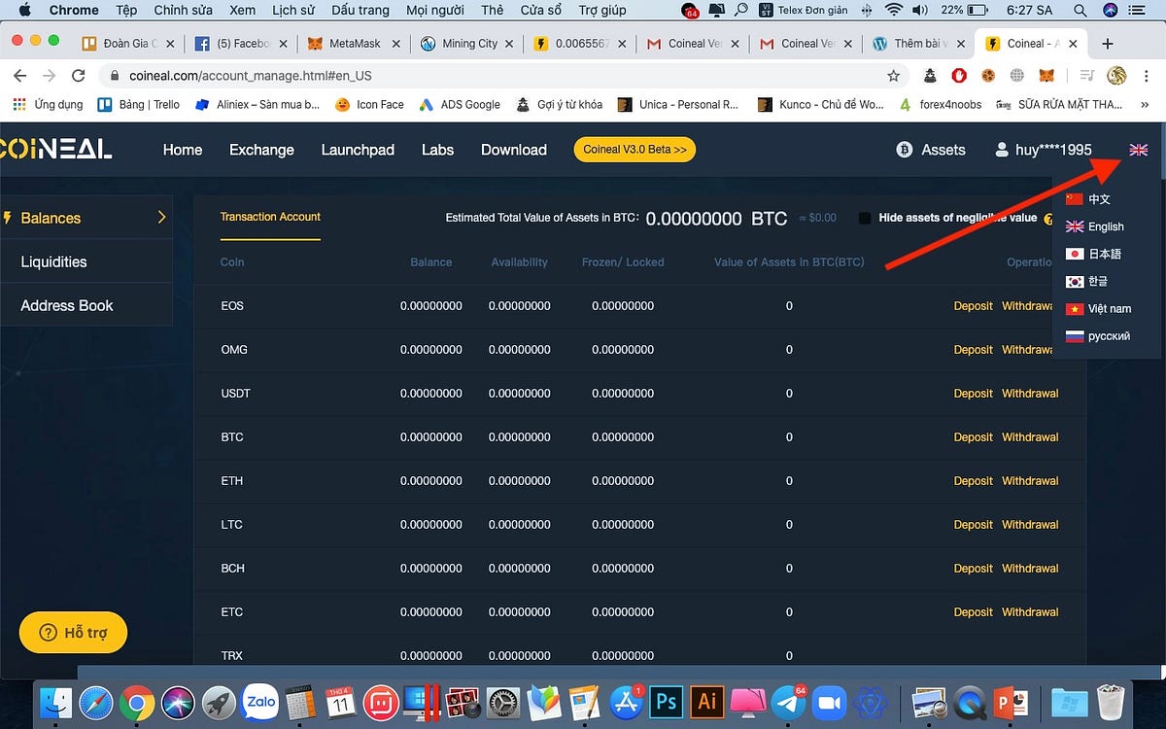Open Telegram from the Dock
The image size is (1166, 729).
pyautogui.click(x=788, y=701)
